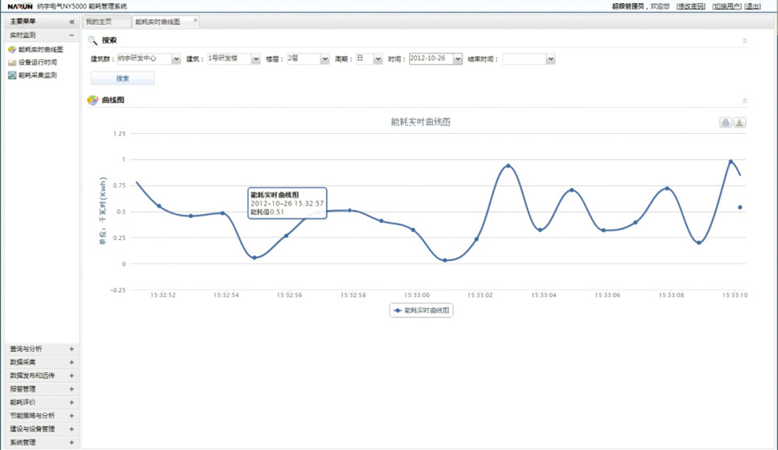Viewport: 778px width, 450px height.
Task: Collapse the 曲线图 panel with its chevron
Action: coord(745,100)
